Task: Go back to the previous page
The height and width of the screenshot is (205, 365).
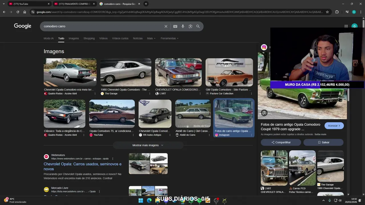Action: 4,12
